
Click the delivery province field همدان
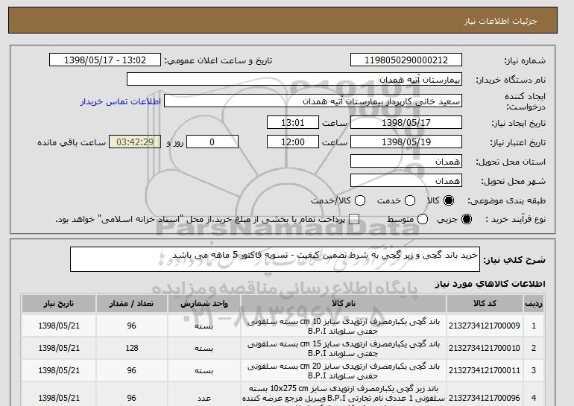point(406,162)
